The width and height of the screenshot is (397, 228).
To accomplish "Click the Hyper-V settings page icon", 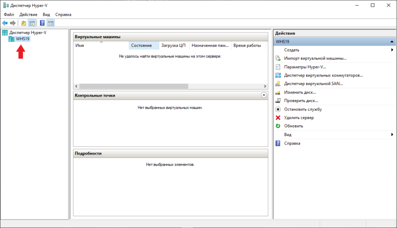I will point(278,67).
